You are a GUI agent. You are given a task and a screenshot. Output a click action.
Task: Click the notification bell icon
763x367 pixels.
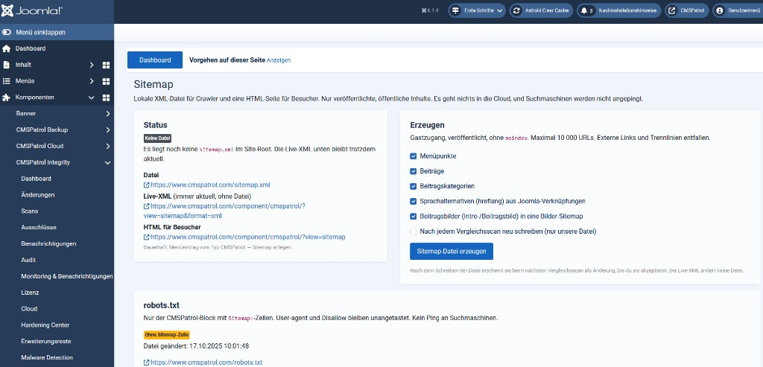584,10
